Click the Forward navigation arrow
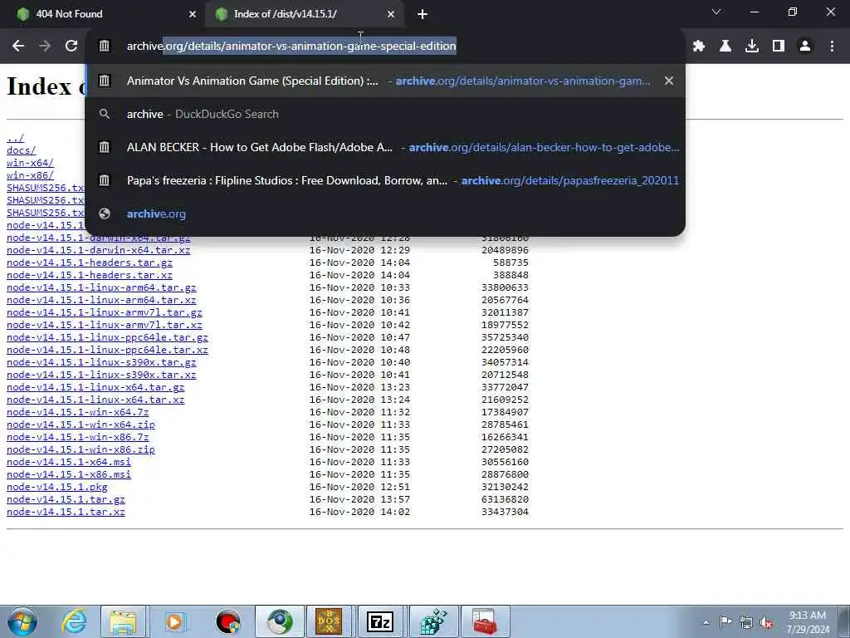This screenshot has height=638, width=850. click(x=45, y=47)
